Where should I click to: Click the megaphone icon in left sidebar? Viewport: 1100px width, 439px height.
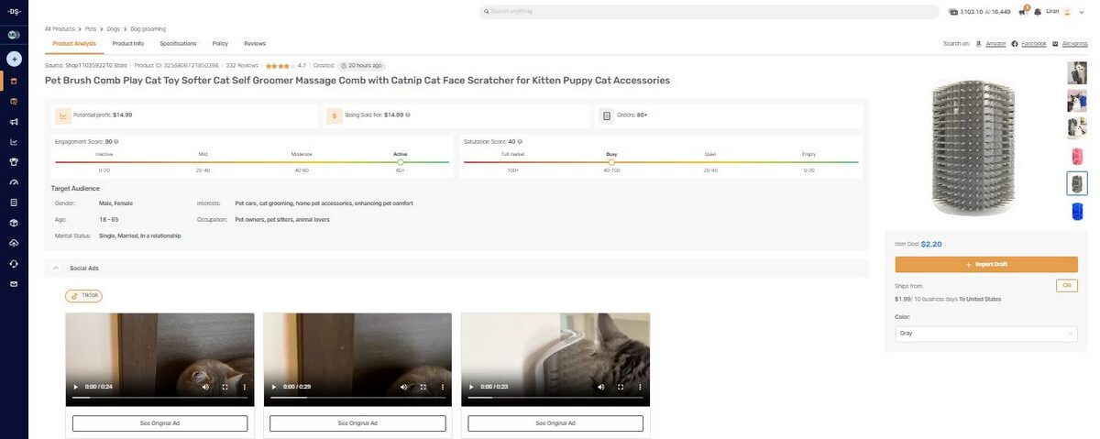click(14, 122)
